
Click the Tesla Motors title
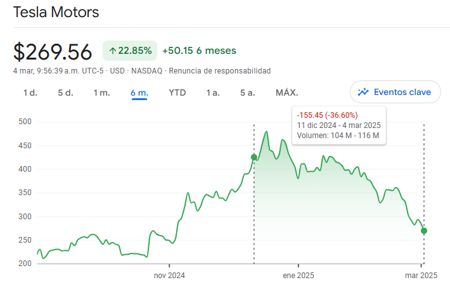pyautogui.click(x=56, y=12)
